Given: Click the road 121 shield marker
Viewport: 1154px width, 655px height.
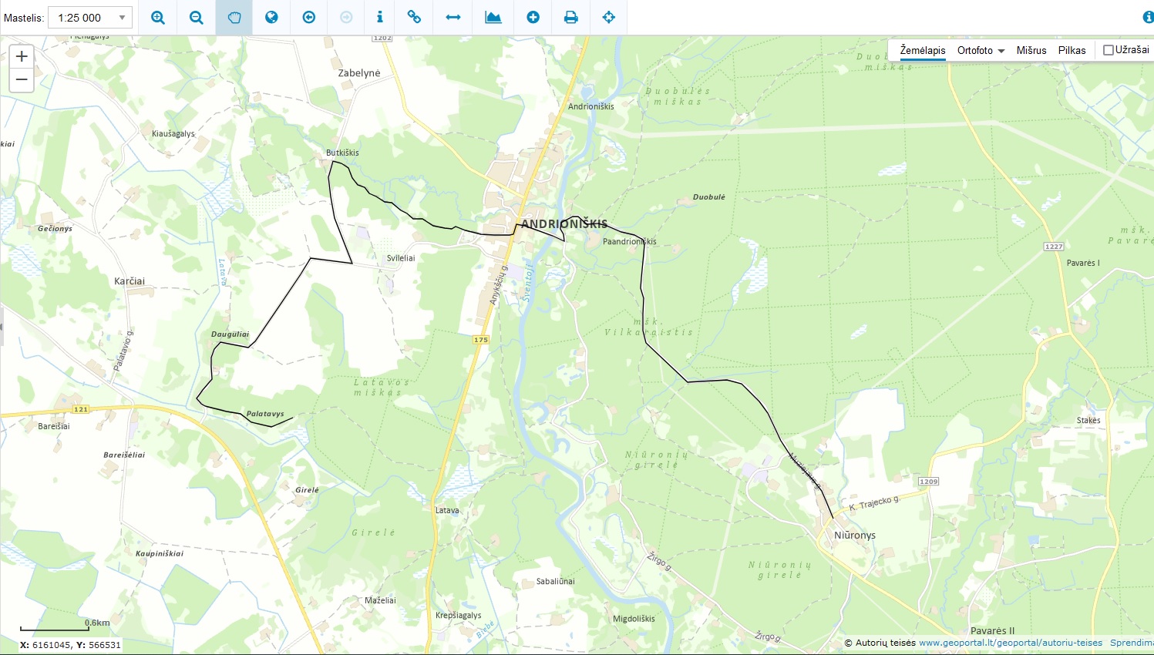Looking at the screenshot, I should (x=81, y=409).
